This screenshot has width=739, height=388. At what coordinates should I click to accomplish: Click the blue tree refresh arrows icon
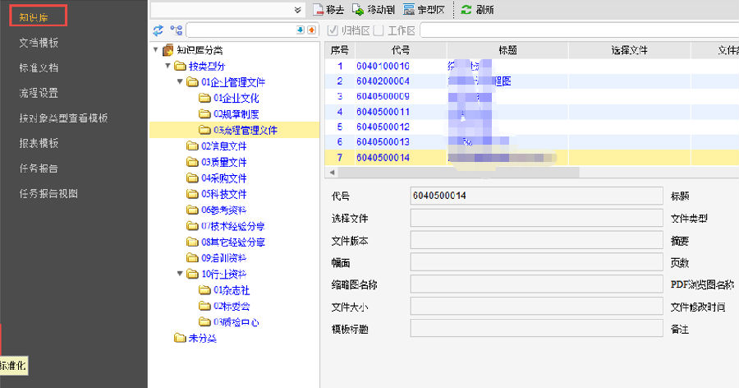tap(158, 30)
